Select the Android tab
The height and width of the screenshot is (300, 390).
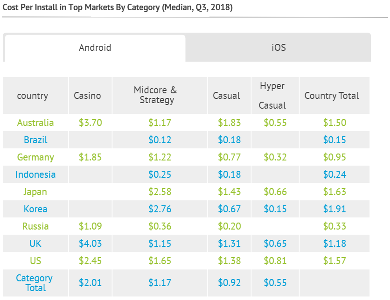click(x=95, y=48)
